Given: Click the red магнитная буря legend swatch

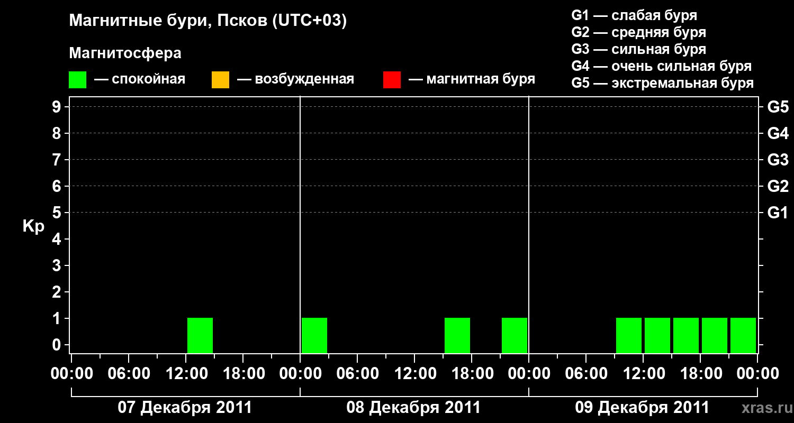Looking at the screenshot, I should [392, 80].
